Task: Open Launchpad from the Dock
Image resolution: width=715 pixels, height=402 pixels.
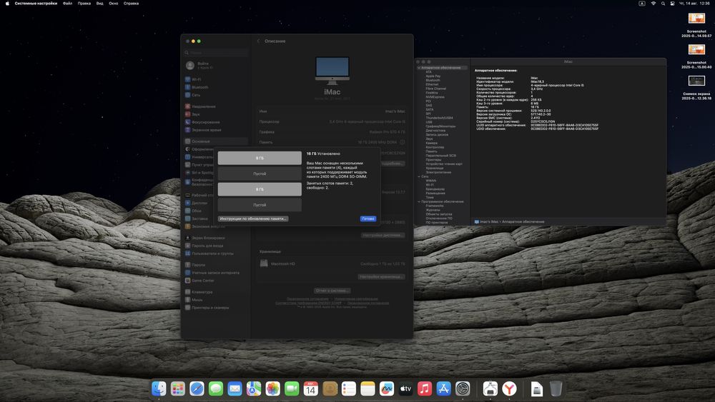Action: (178, 388)
